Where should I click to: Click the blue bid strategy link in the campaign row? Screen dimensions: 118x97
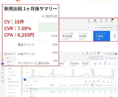pyautogui.click(x=53, y=91)
